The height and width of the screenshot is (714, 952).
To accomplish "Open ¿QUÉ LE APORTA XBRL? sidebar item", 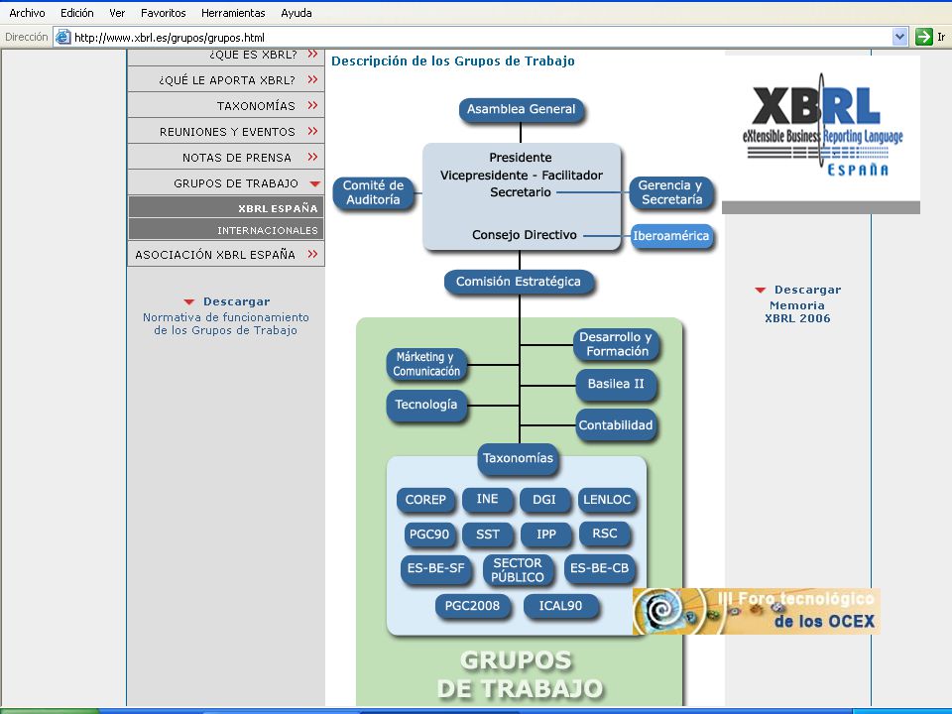I will point(226,79).
